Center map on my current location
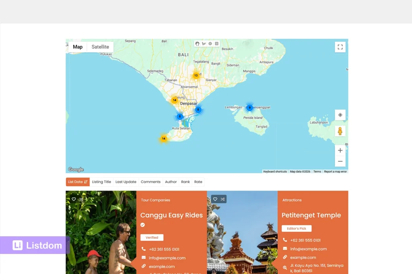Screen dimensions: 412x274 pyautogui.click(x=340, y=115)
